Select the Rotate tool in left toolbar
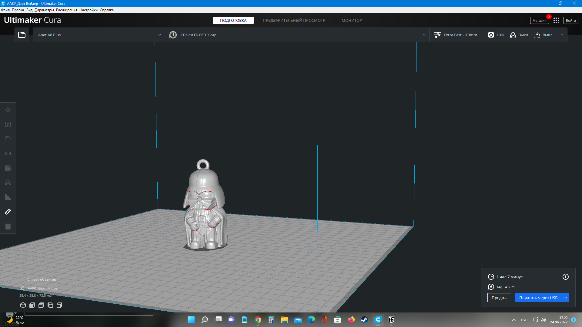582x327 pixels. coord(8,139)
